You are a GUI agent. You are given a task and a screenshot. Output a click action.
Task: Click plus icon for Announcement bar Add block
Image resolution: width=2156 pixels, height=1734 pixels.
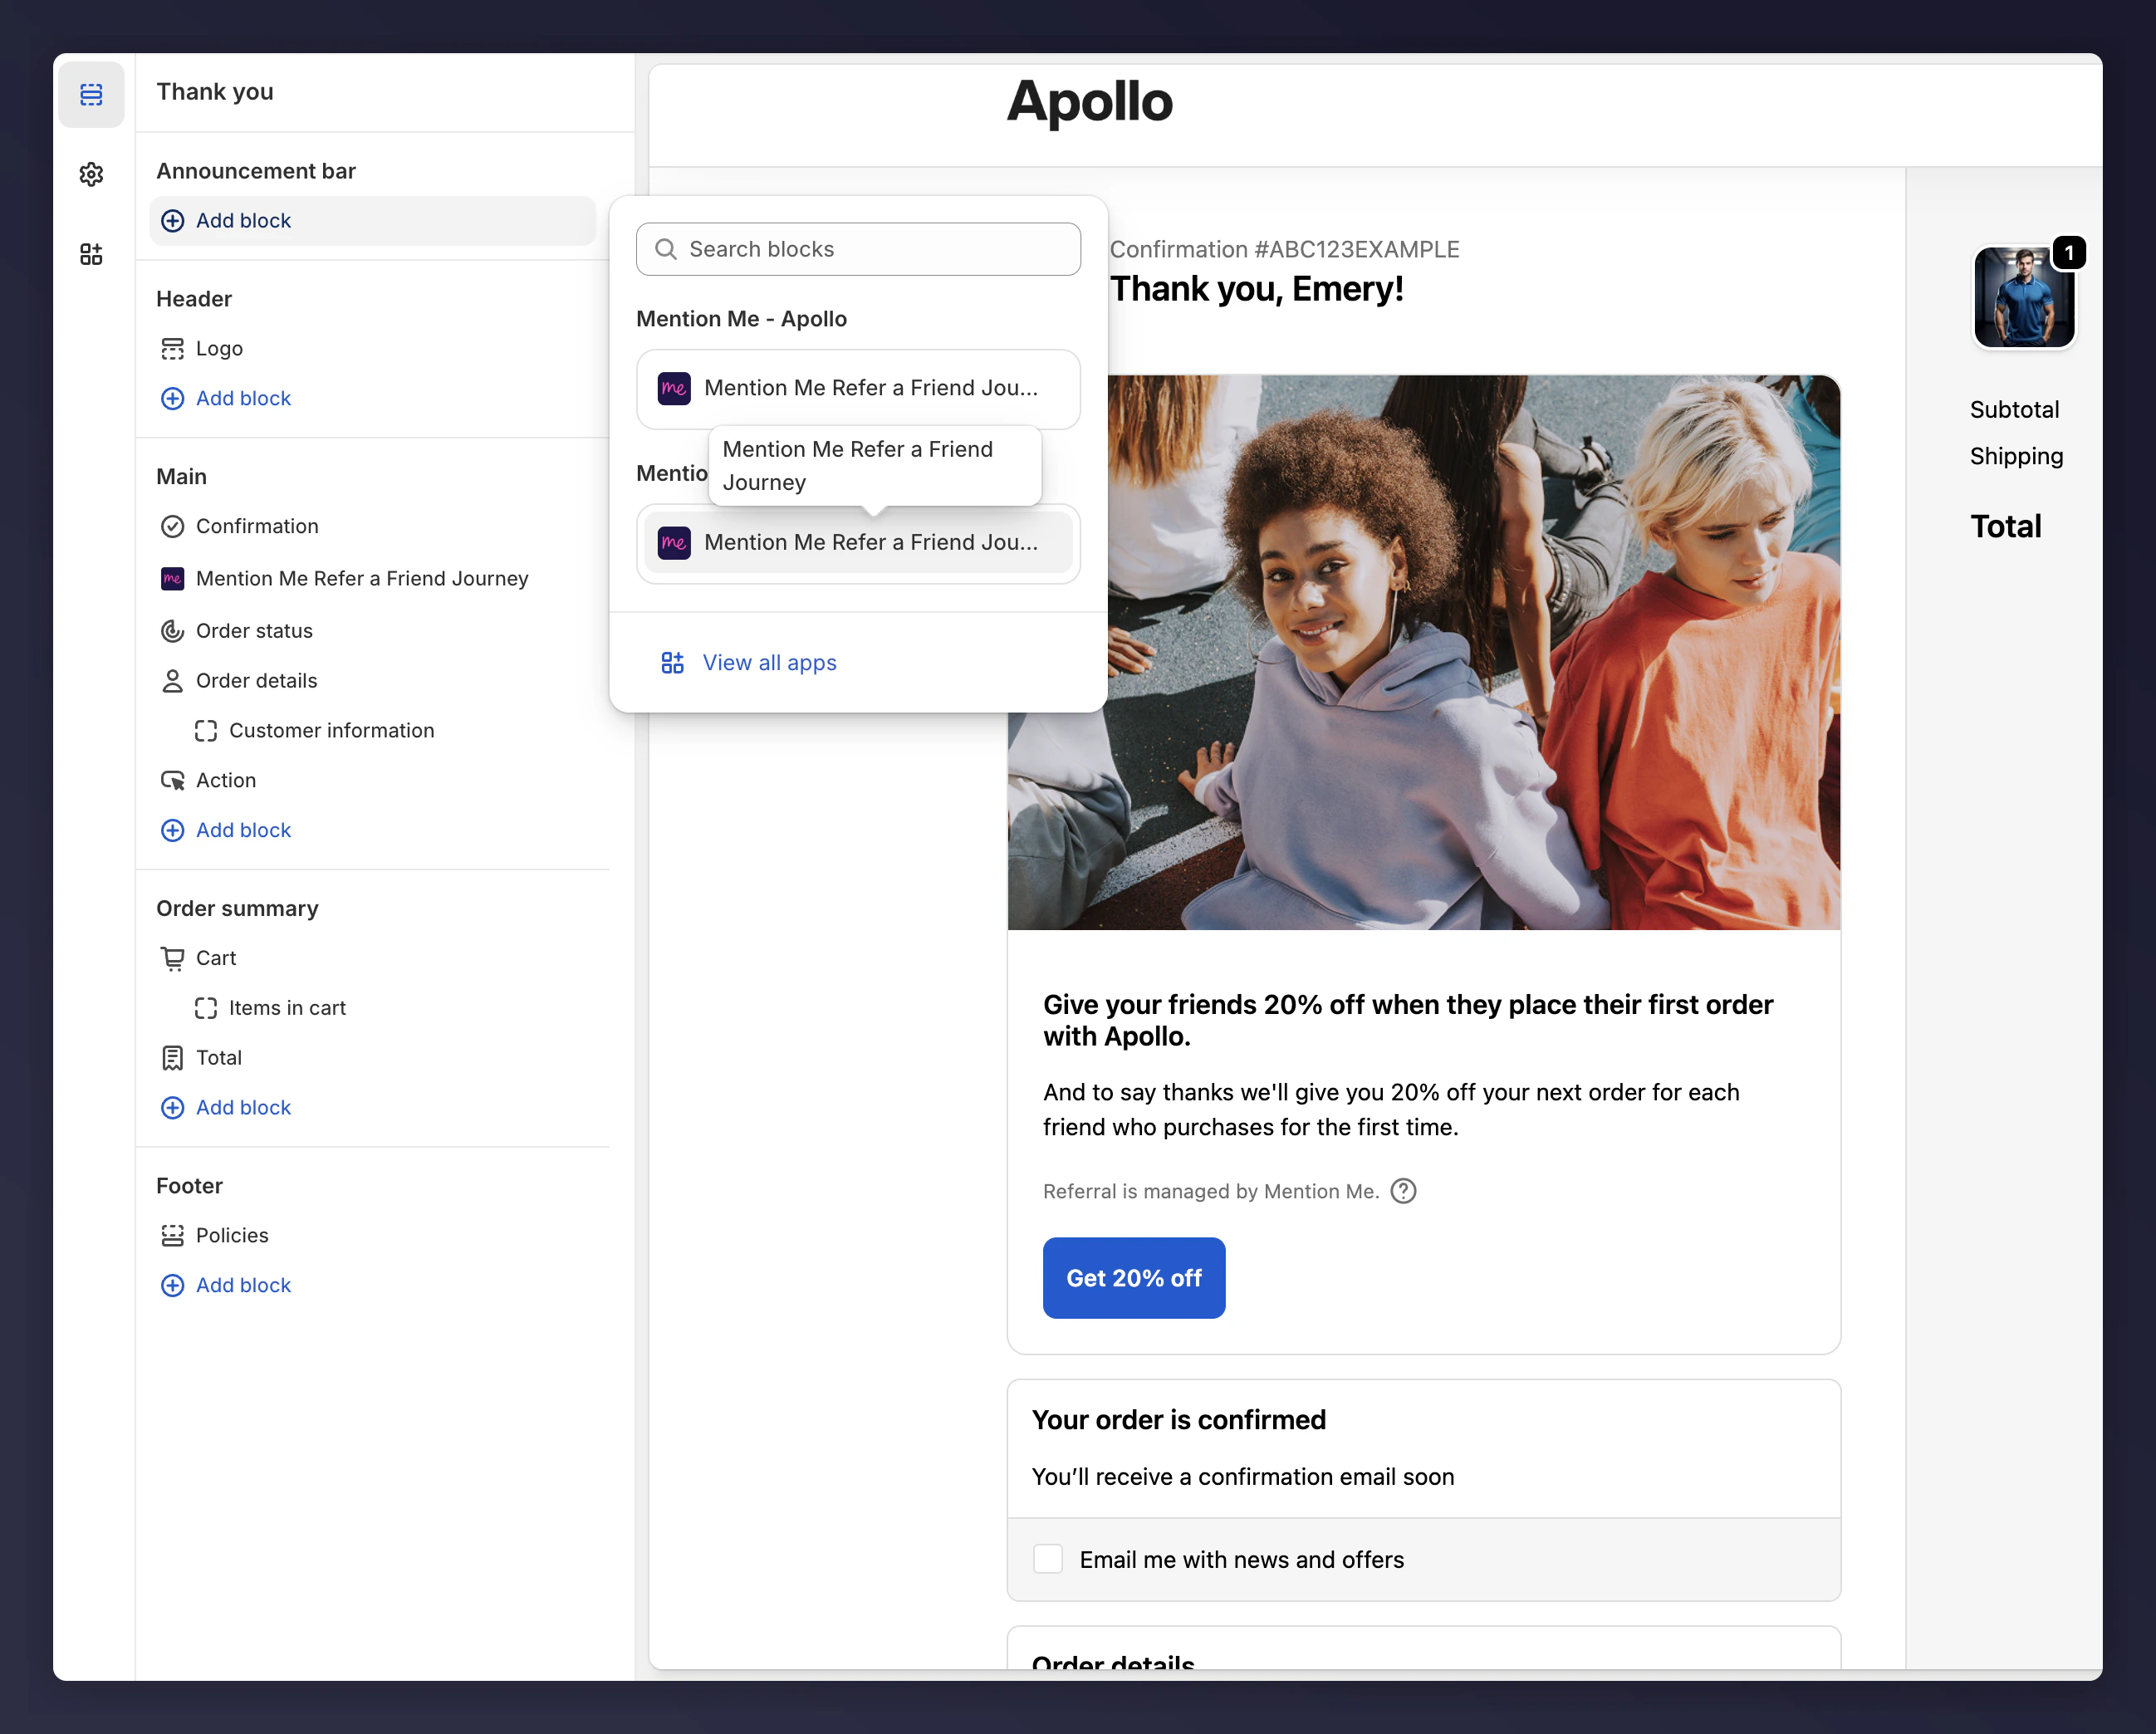pyautogui.click(x=172, y=221)
